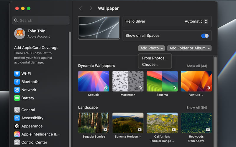The image size is (236, 147).
Task: Select the Sequoia dynamic wallpaper thumbnail
Action: pyautogui.click(x=94, y=81)
